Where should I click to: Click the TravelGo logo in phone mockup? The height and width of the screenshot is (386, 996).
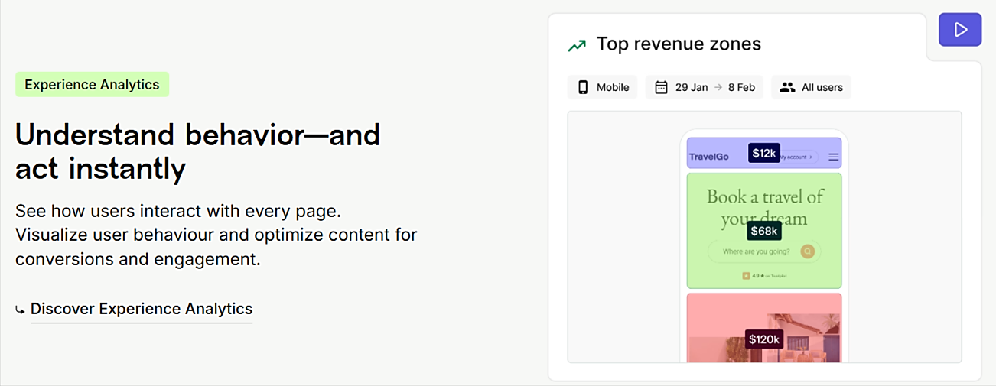coord(709,157)
